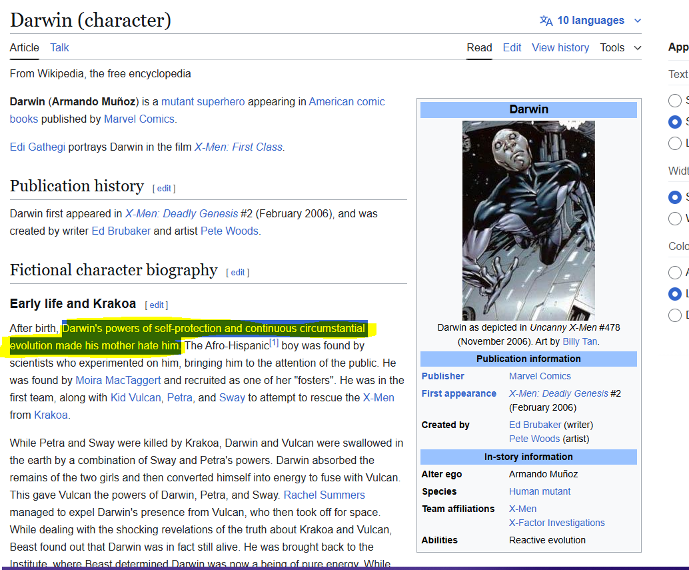
Task: Click the 'Reactive evolution' abilities text
Action: (x=547, y=540)
